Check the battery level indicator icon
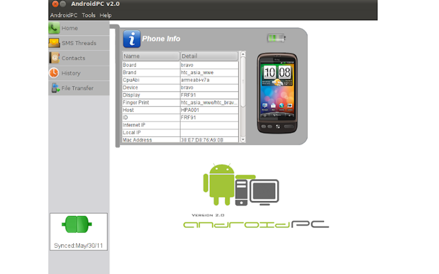 [x=276, y=38]
